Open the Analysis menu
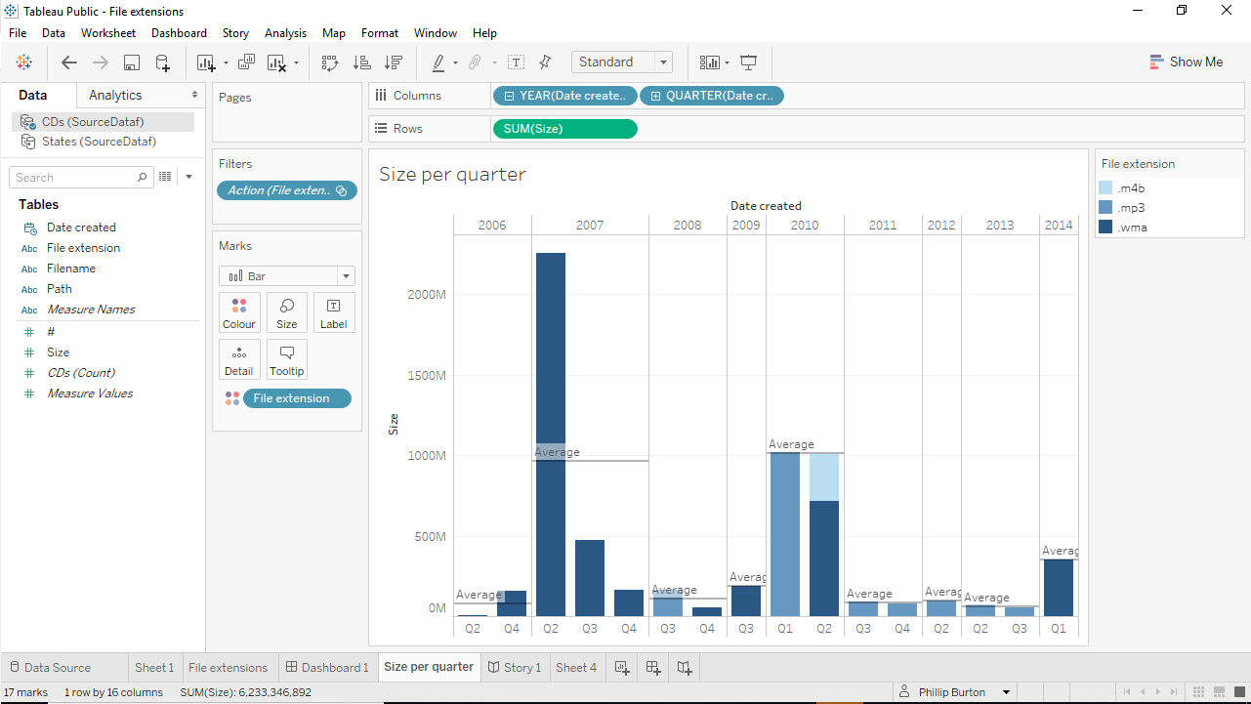 point(285,33)
